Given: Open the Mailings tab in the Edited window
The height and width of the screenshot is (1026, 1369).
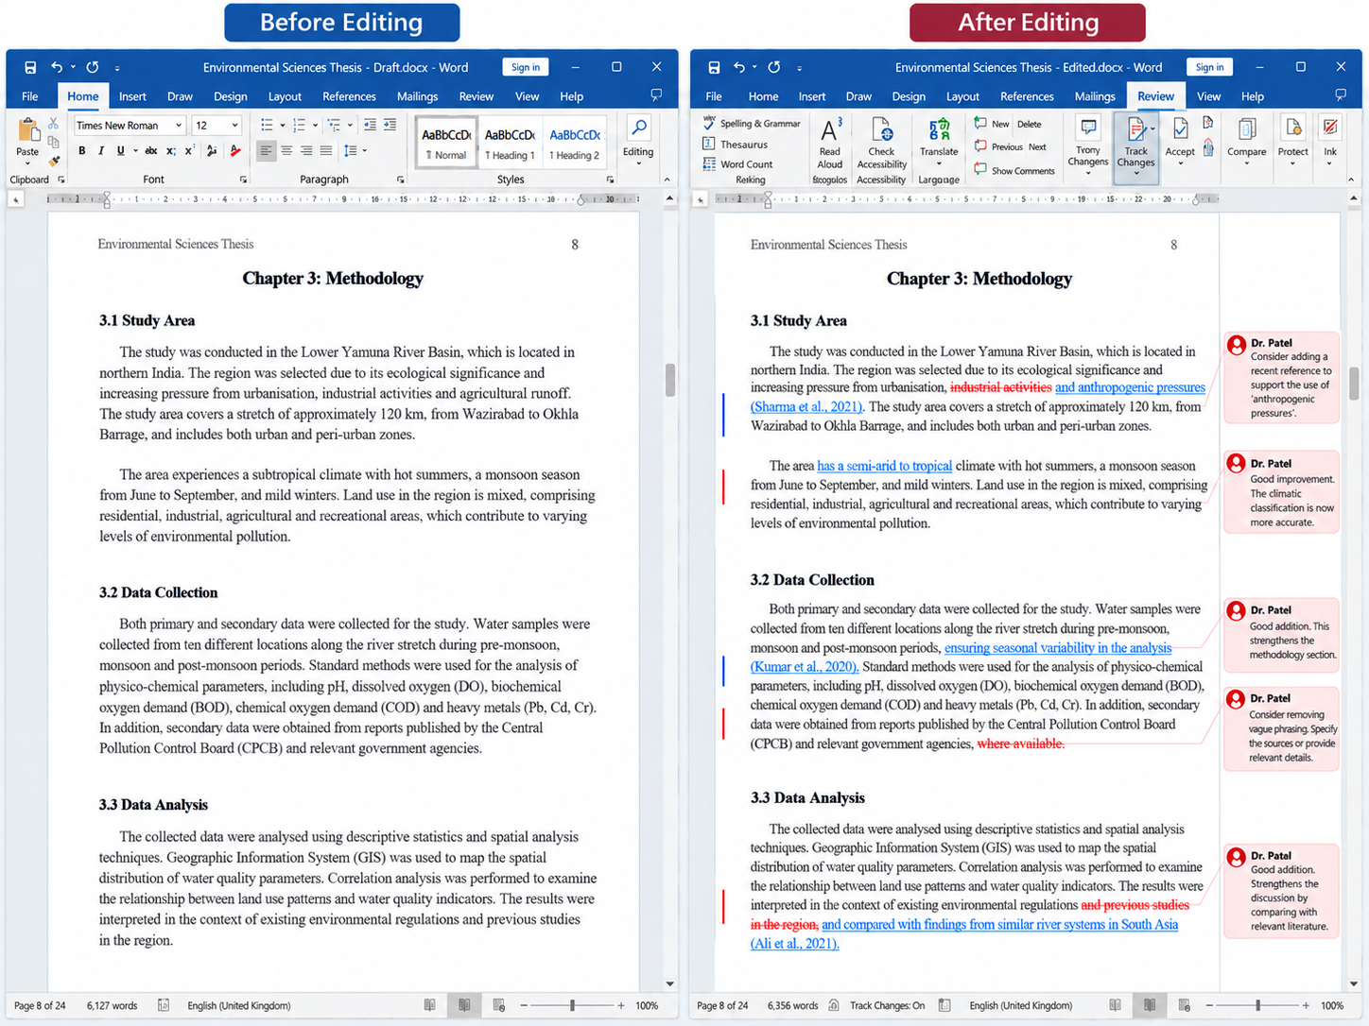Looking at the screenshot, I should (1095, 96).
